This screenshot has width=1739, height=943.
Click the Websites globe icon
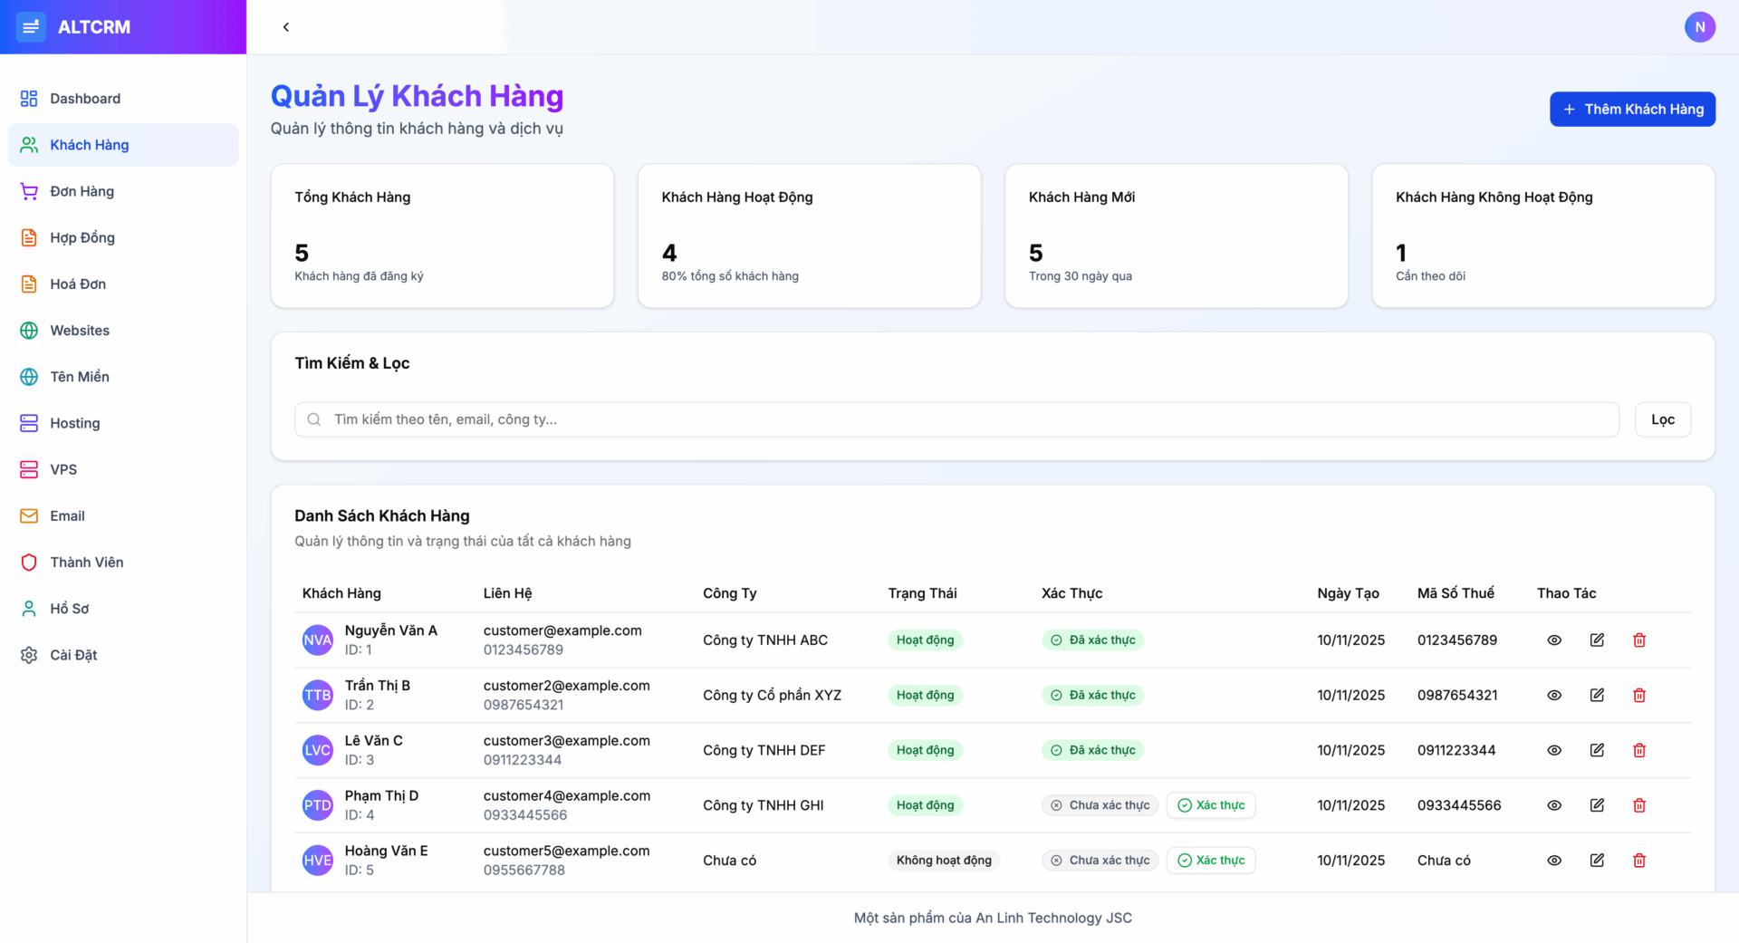point(28,330)
